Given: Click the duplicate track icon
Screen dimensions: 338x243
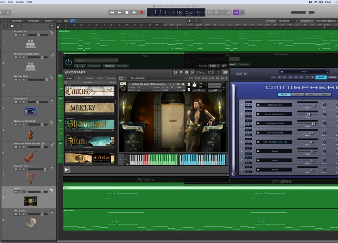Looking at the screenshot, I should 13,26.
